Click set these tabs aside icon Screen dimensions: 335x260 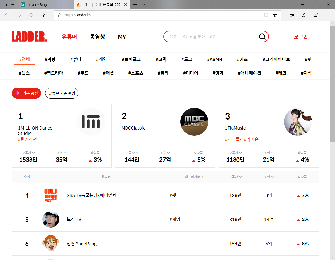14,4
